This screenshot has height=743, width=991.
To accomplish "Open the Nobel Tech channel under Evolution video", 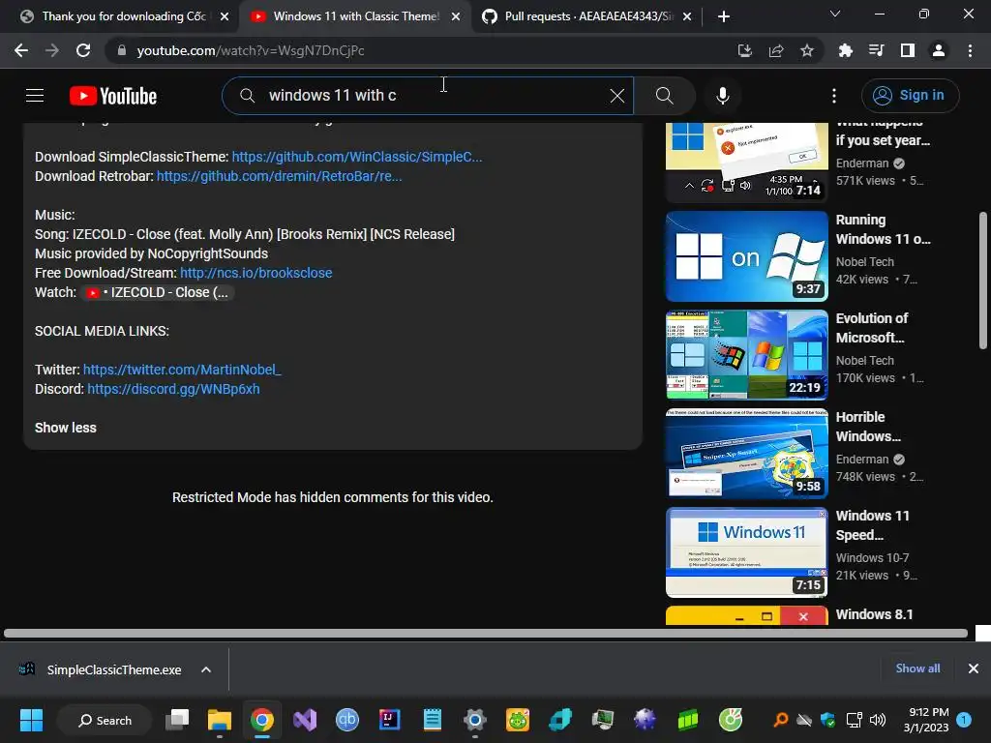I will 864,361.
